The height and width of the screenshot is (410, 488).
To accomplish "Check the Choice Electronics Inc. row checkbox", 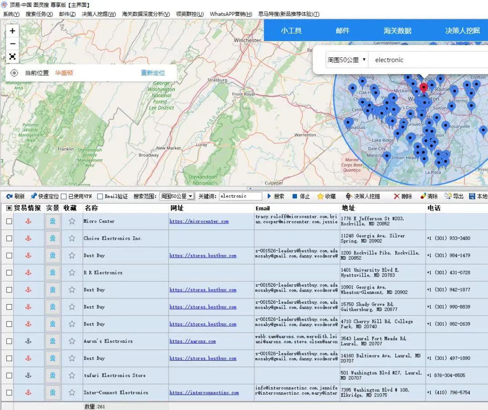I will (9, 238).
